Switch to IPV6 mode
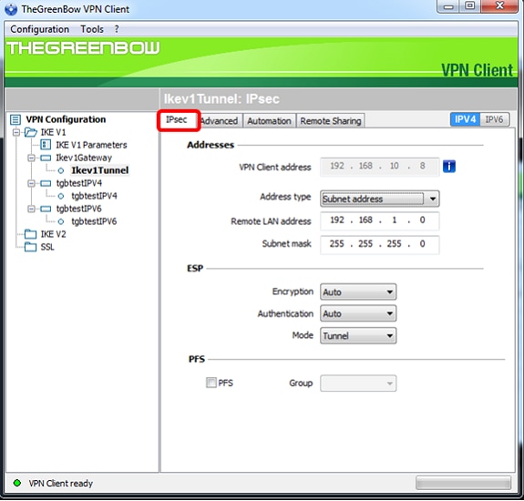The height and width of the screenshot is (501, 524). (x=494, y=119)
